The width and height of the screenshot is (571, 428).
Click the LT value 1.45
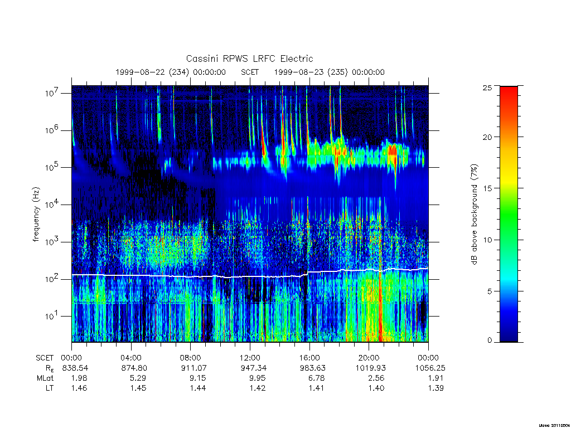click(x=138, y=388)
